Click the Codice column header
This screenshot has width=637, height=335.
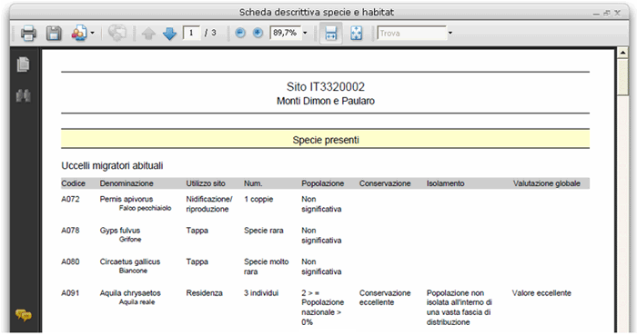pos(73,183)
